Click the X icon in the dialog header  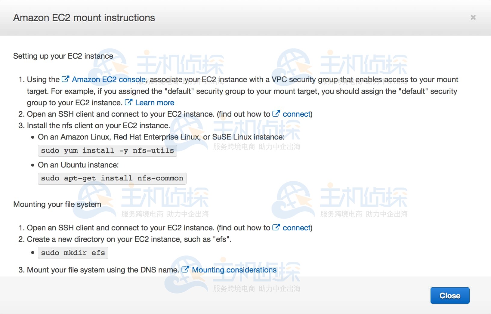[473, 17]
